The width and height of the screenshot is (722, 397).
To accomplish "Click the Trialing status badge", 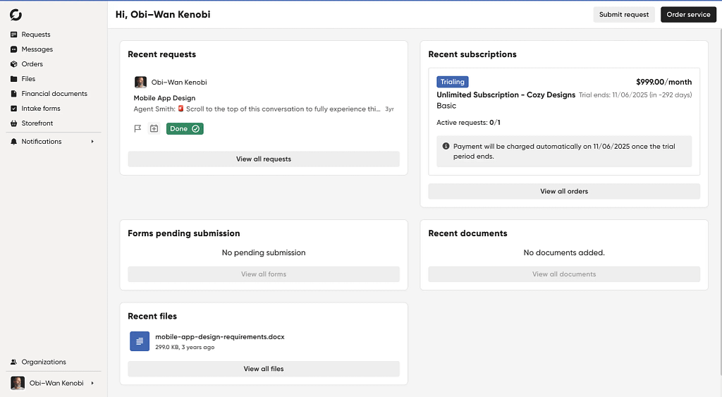I will 452,82.
